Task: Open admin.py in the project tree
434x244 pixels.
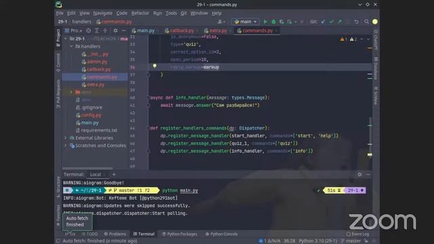Action: [97, 62]
